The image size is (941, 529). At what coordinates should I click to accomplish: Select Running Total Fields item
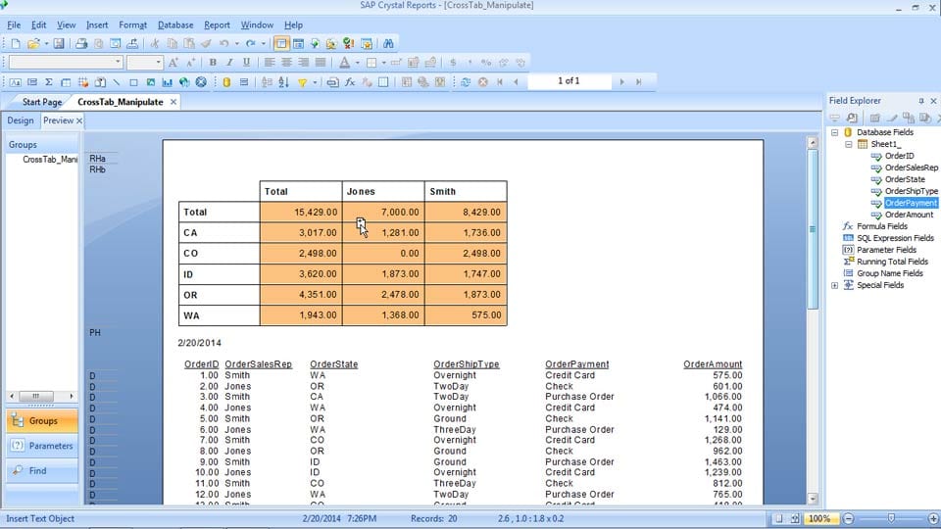[x=892, y=262]
